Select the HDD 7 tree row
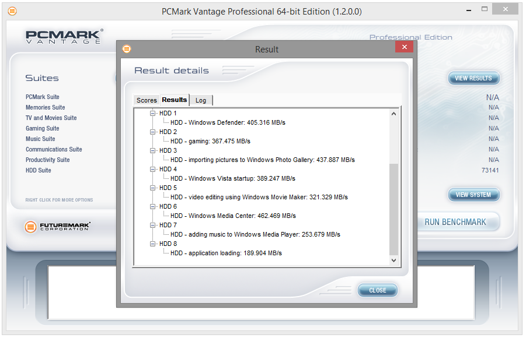The height and width of the screenshot is (338, 526). (x=168, y=225)
